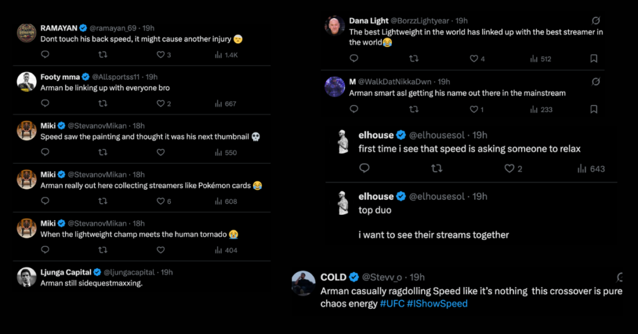Bookmark M's mainstream tweet
This screenshot has height=334, width=638.
click(x=594, y=109)
